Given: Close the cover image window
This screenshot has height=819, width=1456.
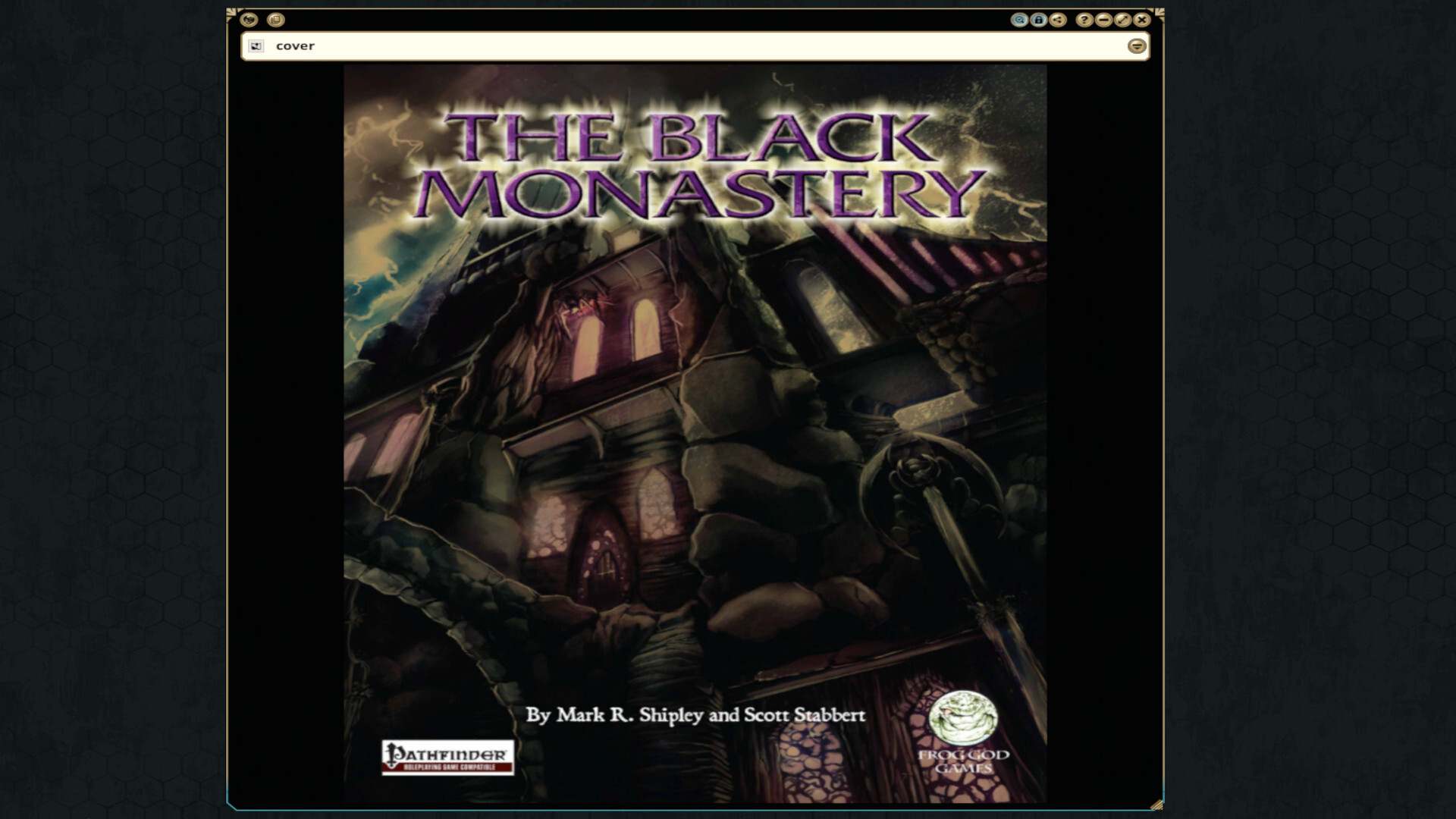Looking at the screenshot, I should click(1142, 20).
